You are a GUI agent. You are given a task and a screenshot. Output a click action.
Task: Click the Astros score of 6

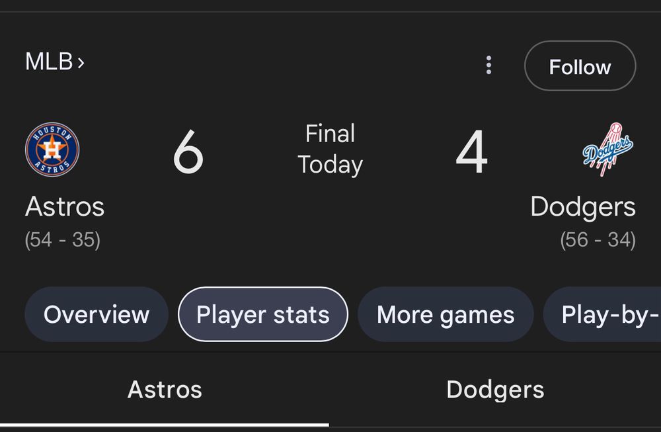click(188, 151)
